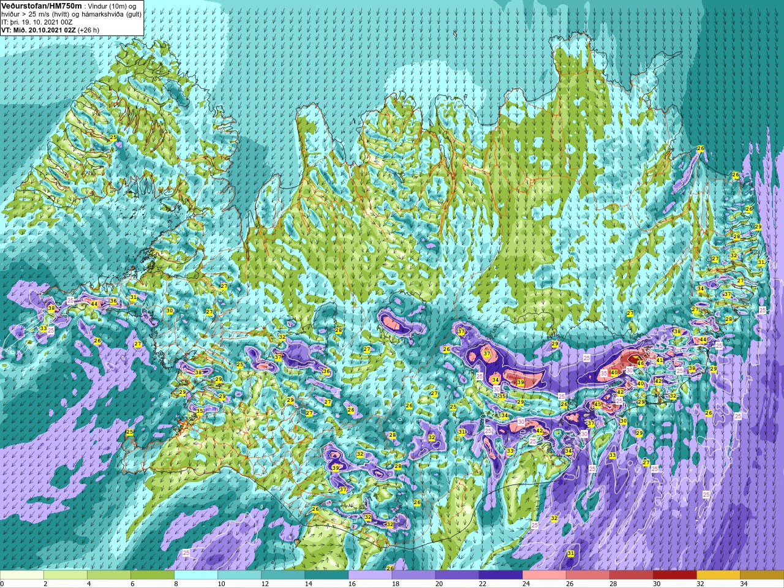Viewport: 784px width, 588px height.
Task: Select the pale yellow 0–2 legend swatch
Action: [22, 575]
